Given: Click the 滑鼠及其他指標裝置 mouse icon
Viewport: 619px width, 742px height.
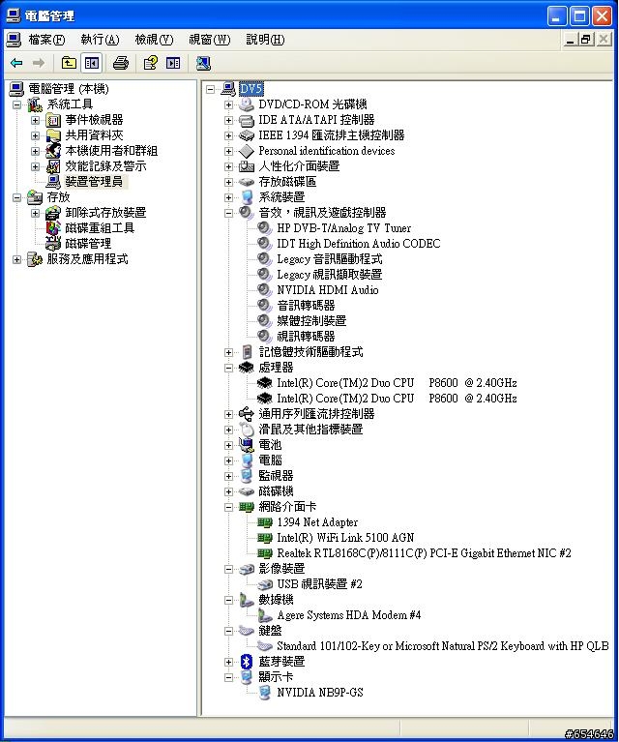Looking at the screenshot, I should click(x=247, y=430).
